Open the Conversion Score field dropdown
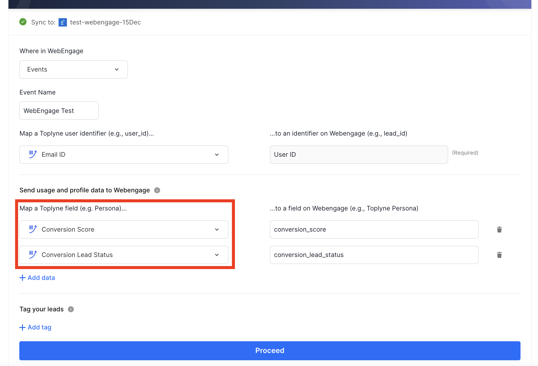Image resolution: width=538 pixels, height=366 pixels. click(124, 230)
